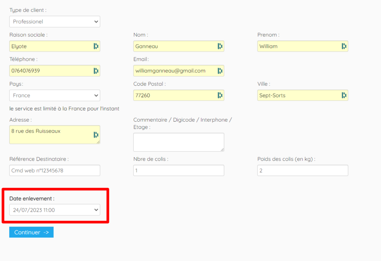381x261 pixels.
Task: Click the Téléphone field with 0764076939
Action: click(55, 71)
